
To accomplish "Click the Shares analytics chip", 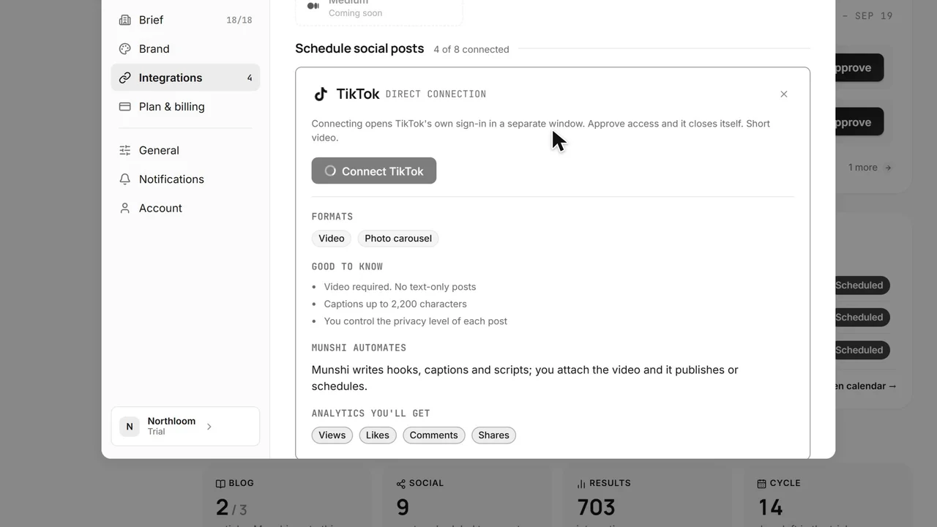I will point(494,435).
